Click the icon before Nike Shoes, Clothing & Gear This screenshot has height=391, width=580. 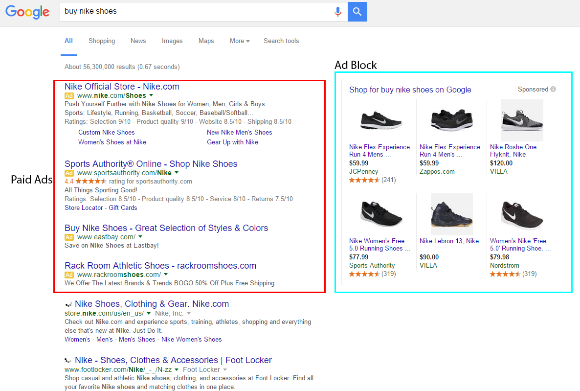[68, 305]
